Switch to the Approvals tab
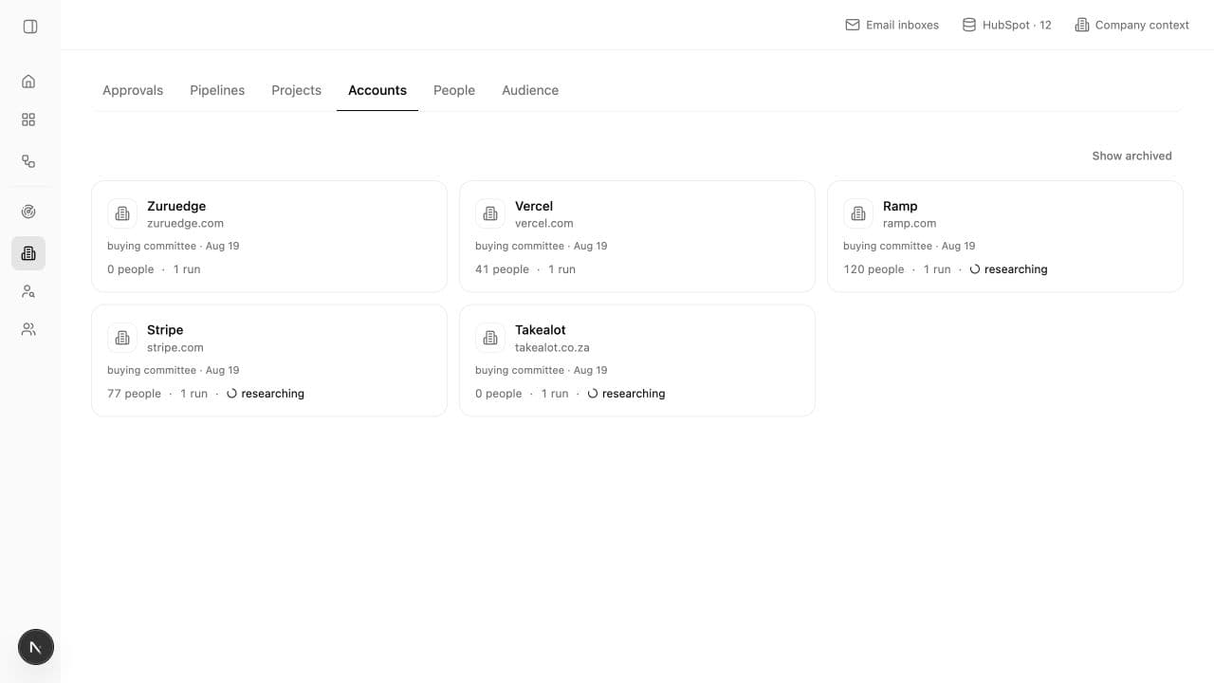The image size is (1214, 683). [133, 90]
